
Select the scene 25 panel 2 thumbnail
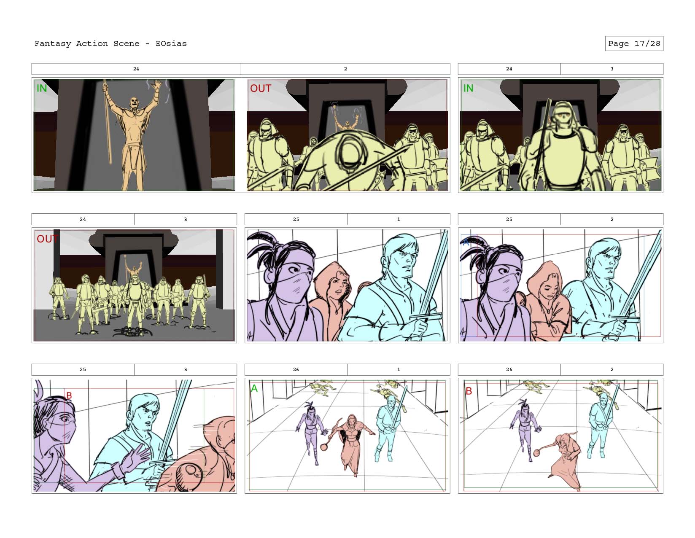click(560, 285)
